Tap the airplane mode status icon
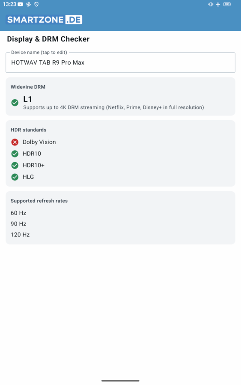This screenshot has height=385, width=241. click(x=218, y=4)
